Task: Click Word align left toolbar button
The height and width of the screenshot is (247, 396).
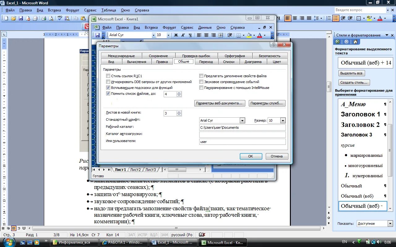Action: click(x=288, y=19)
